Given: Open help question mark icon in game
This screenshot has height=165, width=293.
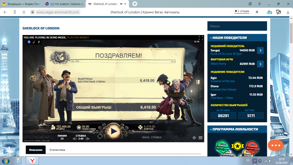Looking at the screenshot, I should [x=29, y=42].
